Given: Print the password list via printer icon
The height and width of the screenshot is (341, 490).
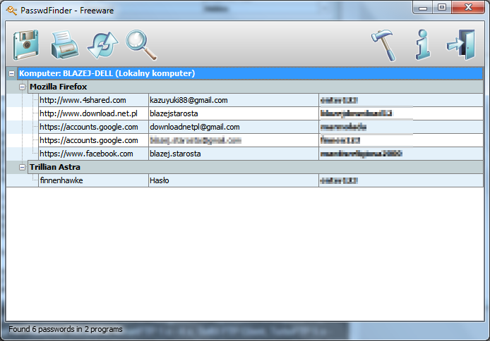Looking at the screenshot, I should click(65, 45).
